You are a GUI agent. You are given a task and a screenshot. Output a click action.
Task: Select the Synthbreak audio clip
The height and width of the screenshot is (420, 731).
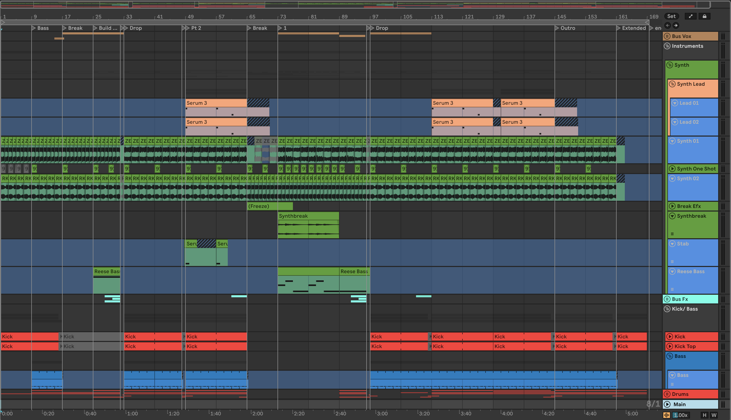coord(308,216)
